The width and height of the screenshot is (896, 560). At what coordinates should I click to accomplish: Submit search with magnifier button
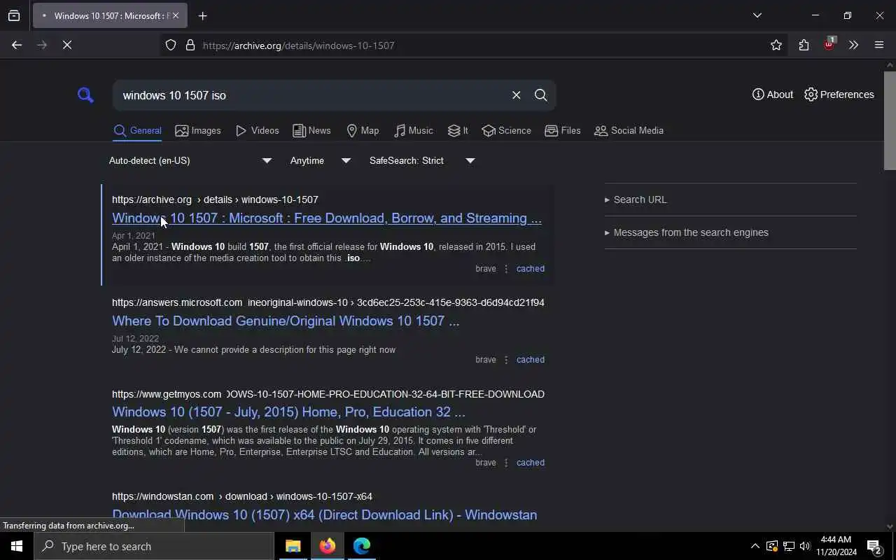(541, 95)
